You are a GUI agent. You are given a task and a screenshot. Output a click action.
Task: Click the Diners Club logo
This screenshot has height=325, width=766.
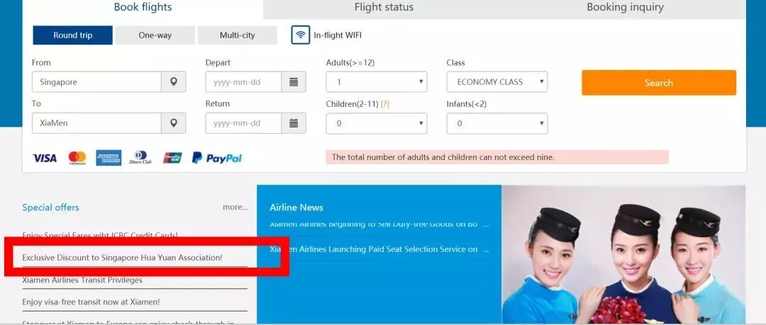point(141,158)
